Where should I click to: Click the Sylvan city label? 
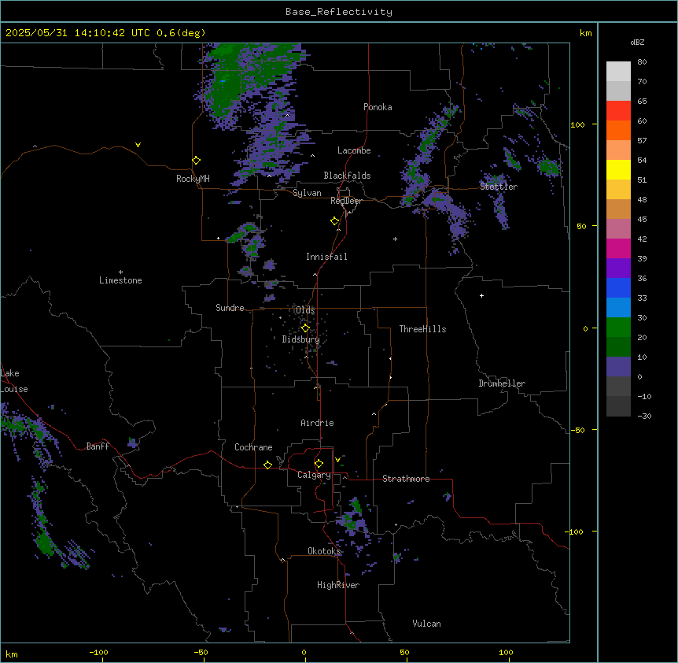pos(307,193)
